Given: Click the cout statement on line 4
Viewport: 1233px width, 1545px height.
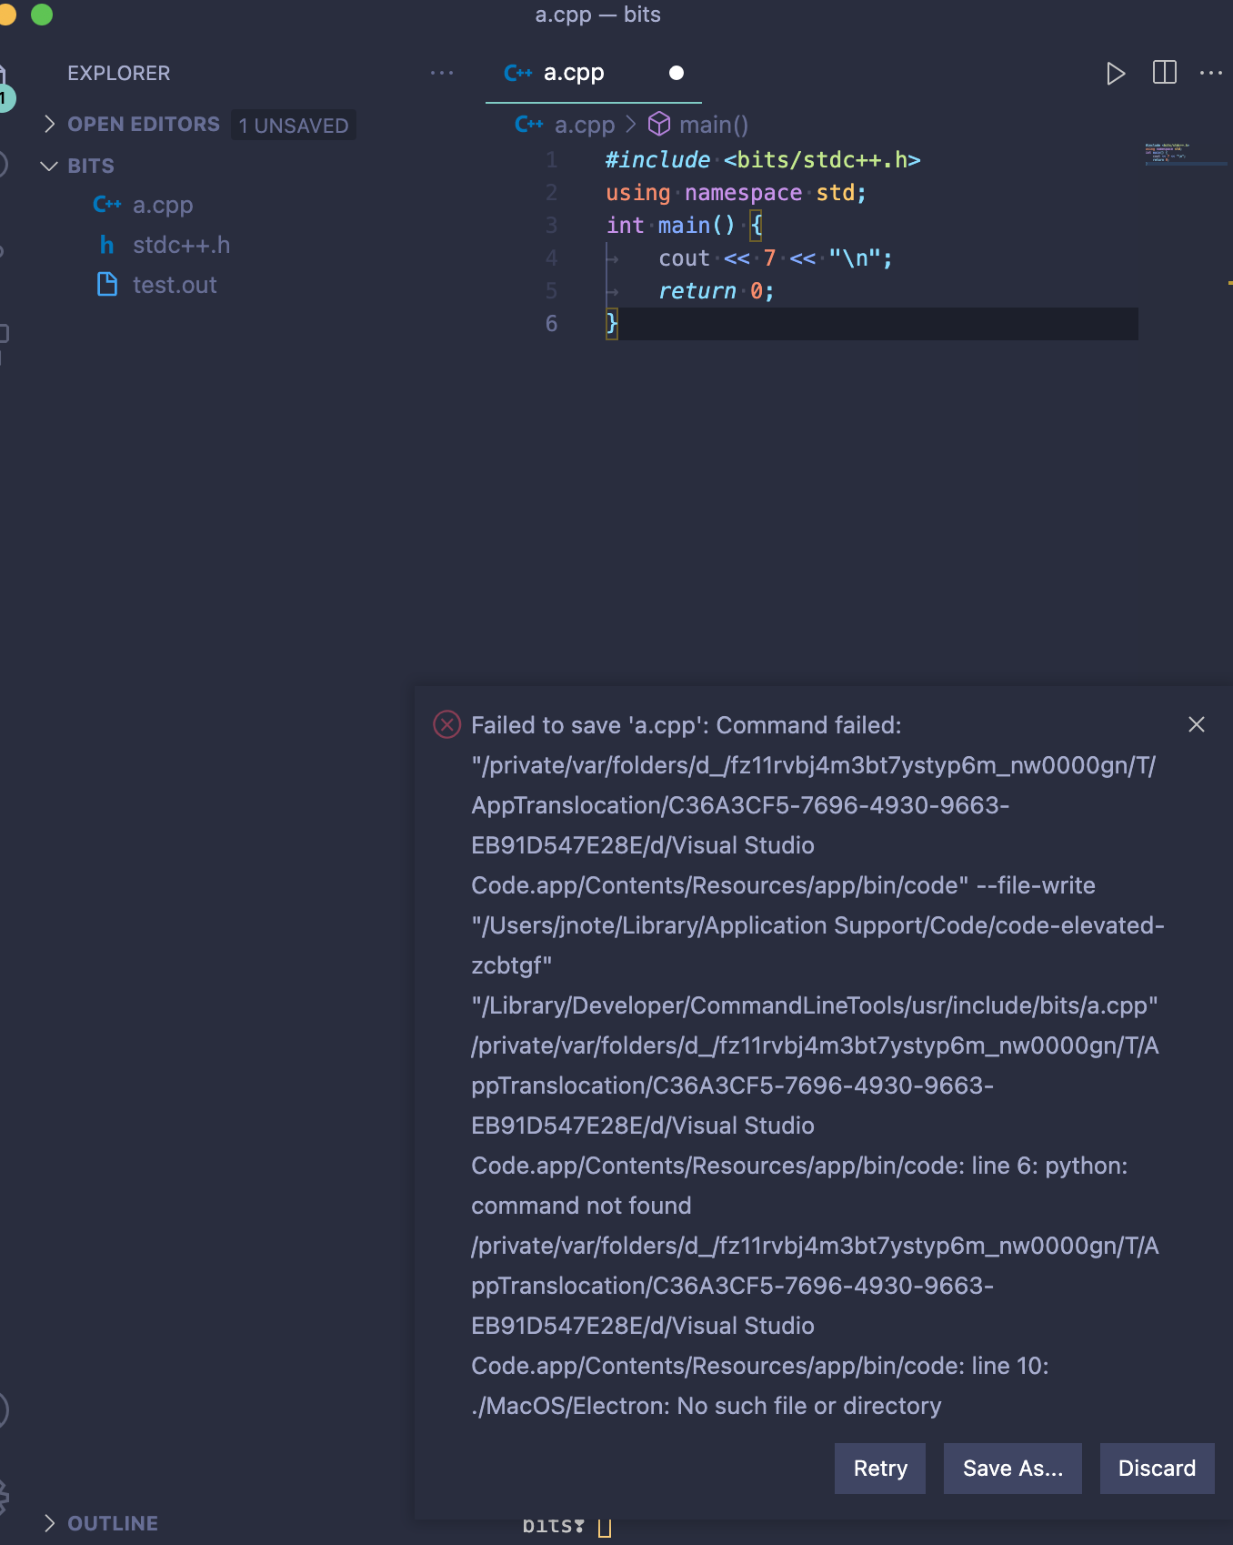Looking at the screenshot, I should pyautogui.click(x=776, y=258).
